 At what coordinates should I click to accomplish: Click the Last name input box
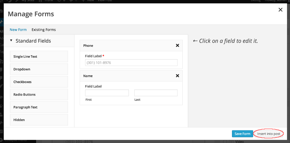[156, 93]
